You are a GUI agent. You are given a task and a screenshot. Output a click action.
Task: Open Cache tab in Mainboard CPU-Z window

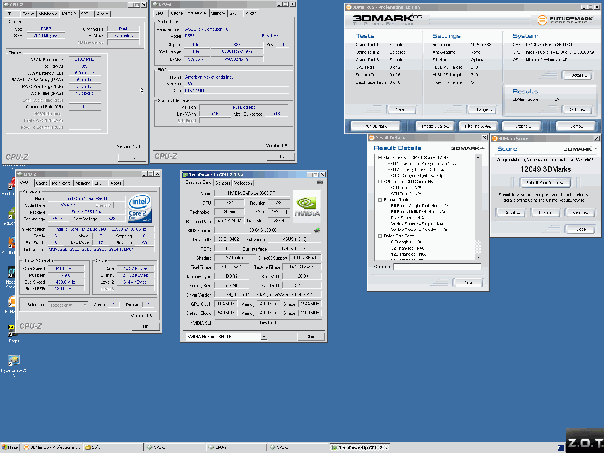point(177,13)
